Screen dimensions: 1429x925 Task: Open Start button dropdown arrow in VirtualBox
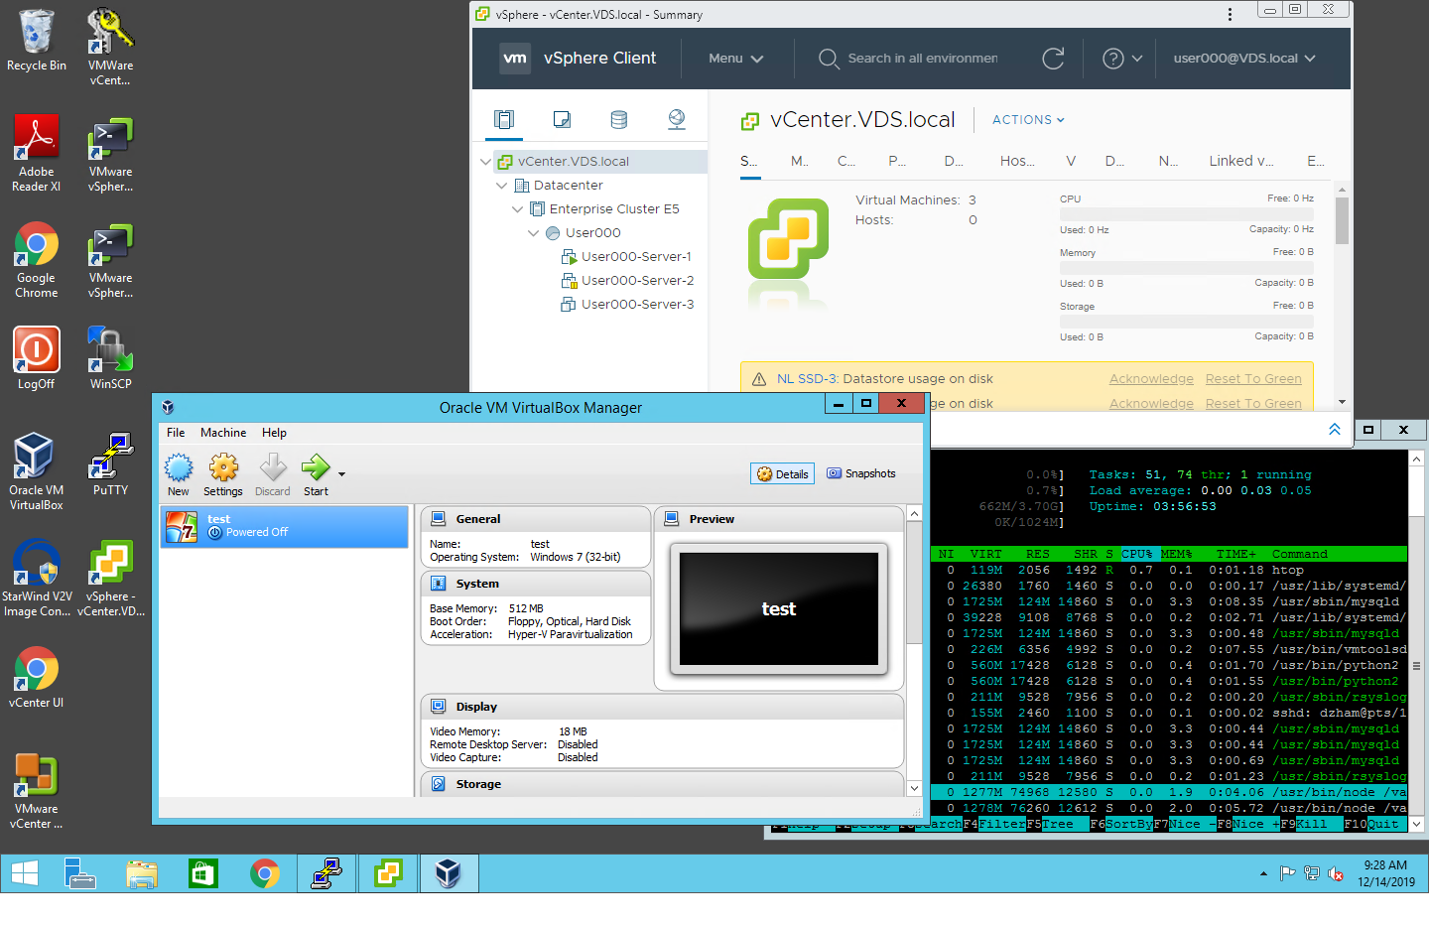tap(341, 474)
